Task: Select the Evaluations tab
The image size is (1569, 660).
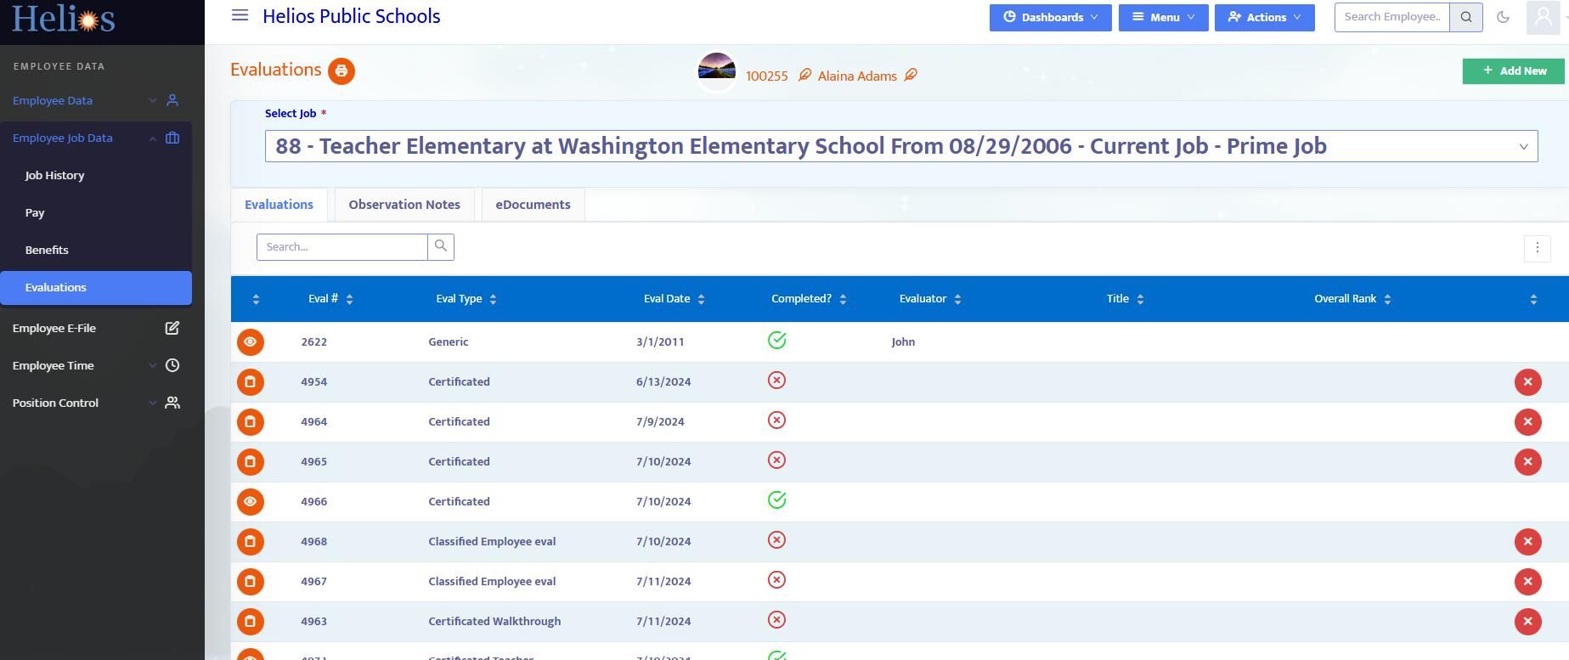Action: click(x=279, y=205)
